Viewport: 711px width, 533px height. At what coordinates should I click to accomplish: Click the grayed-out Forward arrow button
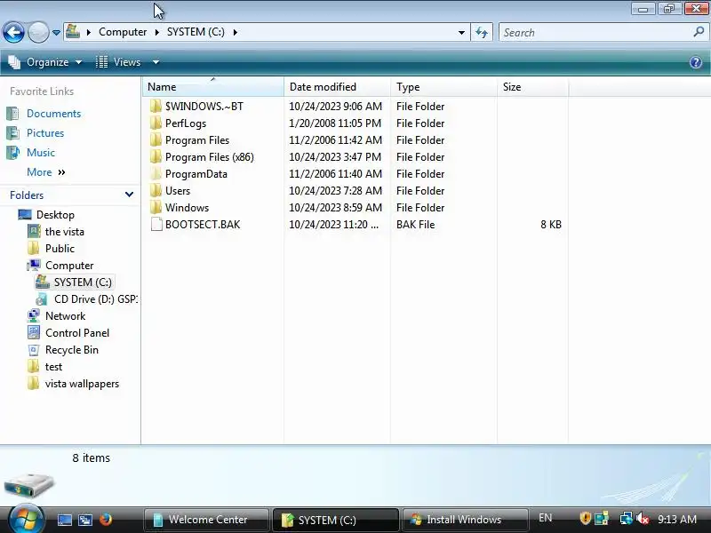38,33
